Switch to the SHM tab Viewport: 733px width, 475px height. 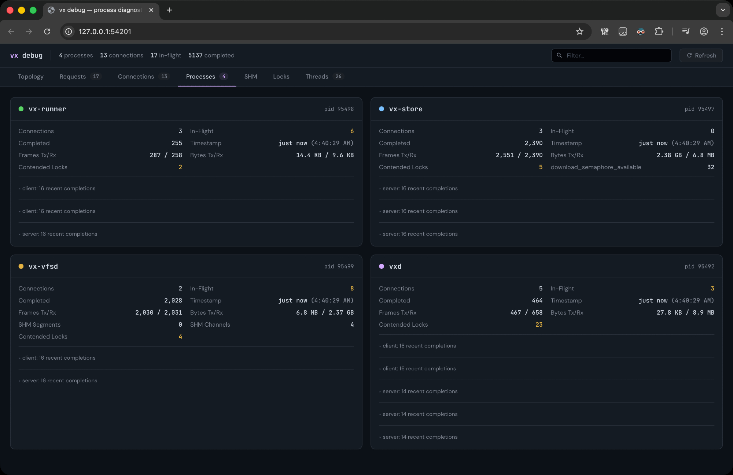click(x=251, y=77)
